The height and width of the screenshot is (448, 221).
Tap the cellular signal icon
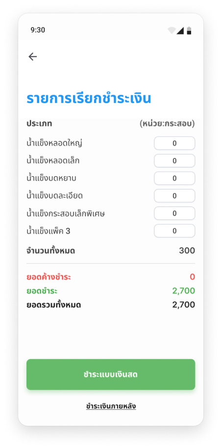coord(180,30)
